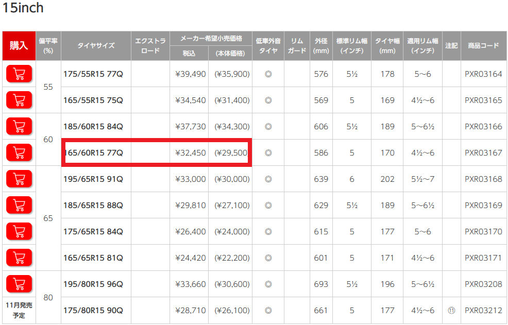Click the red 購入 column header
508x325 pixels.
(x=19, y=46)
